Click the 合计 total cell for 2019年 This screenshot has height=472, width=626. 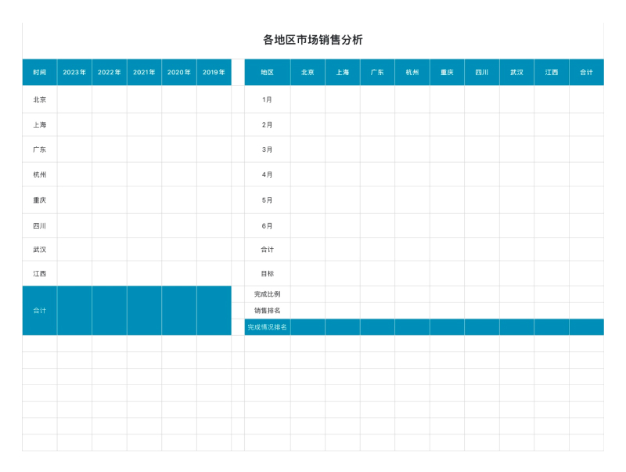(x=214, y=310)
